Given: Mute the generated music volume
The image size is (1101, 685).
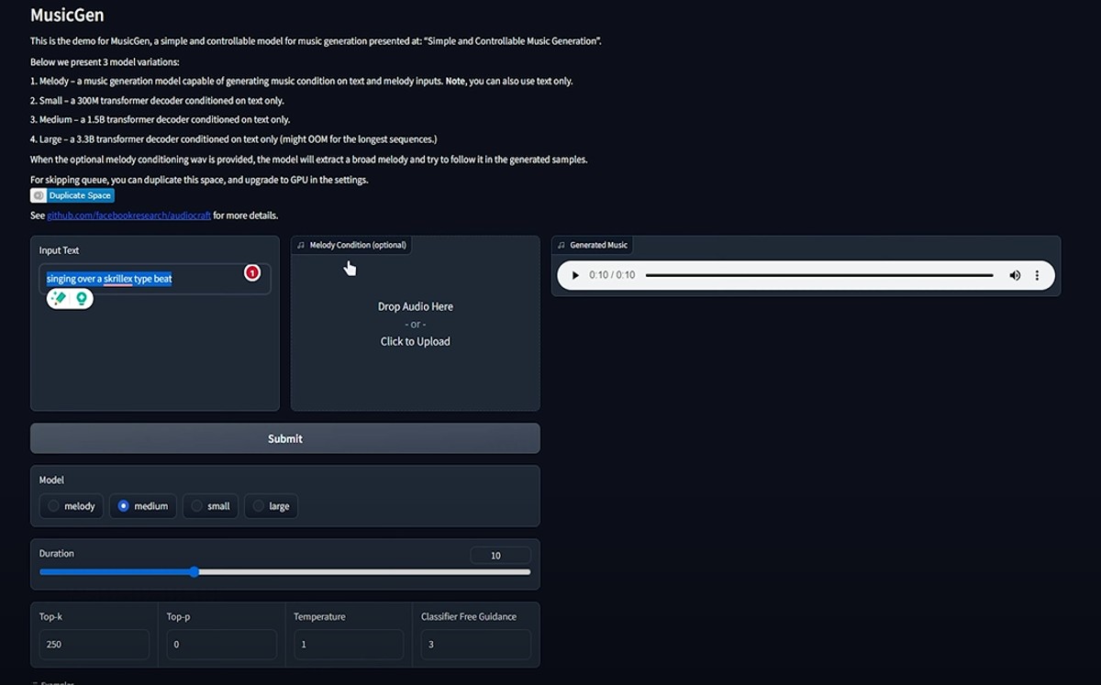Looking at the screenshot, I should point(1015,275).
